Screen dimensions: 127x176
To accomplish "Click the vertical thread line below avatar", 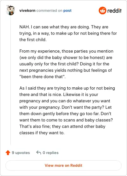I will coord(10,81).
